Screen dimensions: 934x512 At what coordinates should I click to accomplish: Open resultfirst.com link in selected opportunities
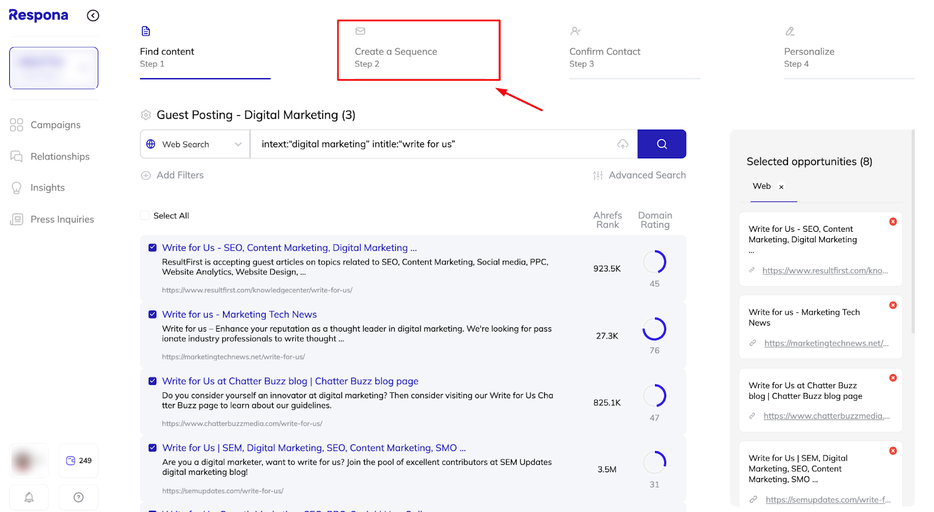click(x=825, y=270)
